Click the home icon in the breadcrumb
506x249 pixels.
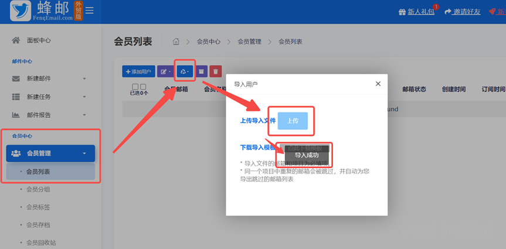(x=175, y=42)
